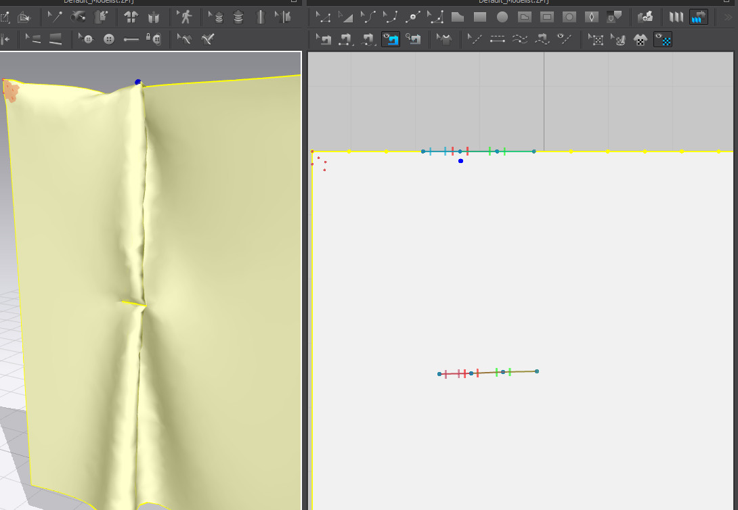The width and height of the screenshot is (738, 510).
Task: Toggle the eye icon with dashed line
Action: pyautogui.click(x=563, y=40)
